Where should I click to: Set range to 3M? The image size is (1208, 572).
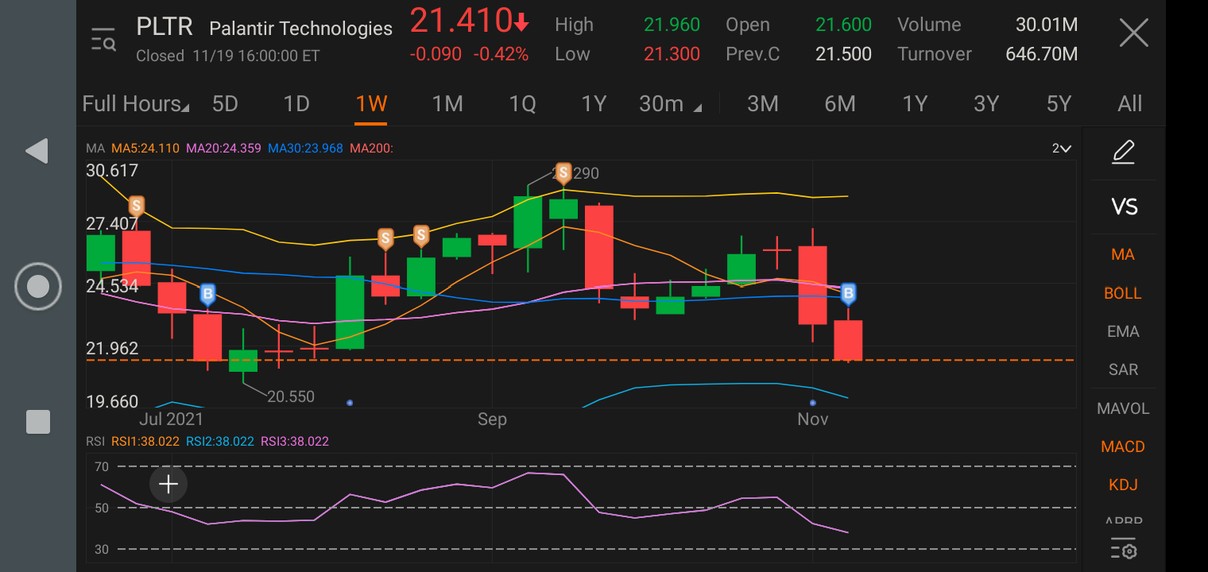pyautogui.click(x=763, y=104)
